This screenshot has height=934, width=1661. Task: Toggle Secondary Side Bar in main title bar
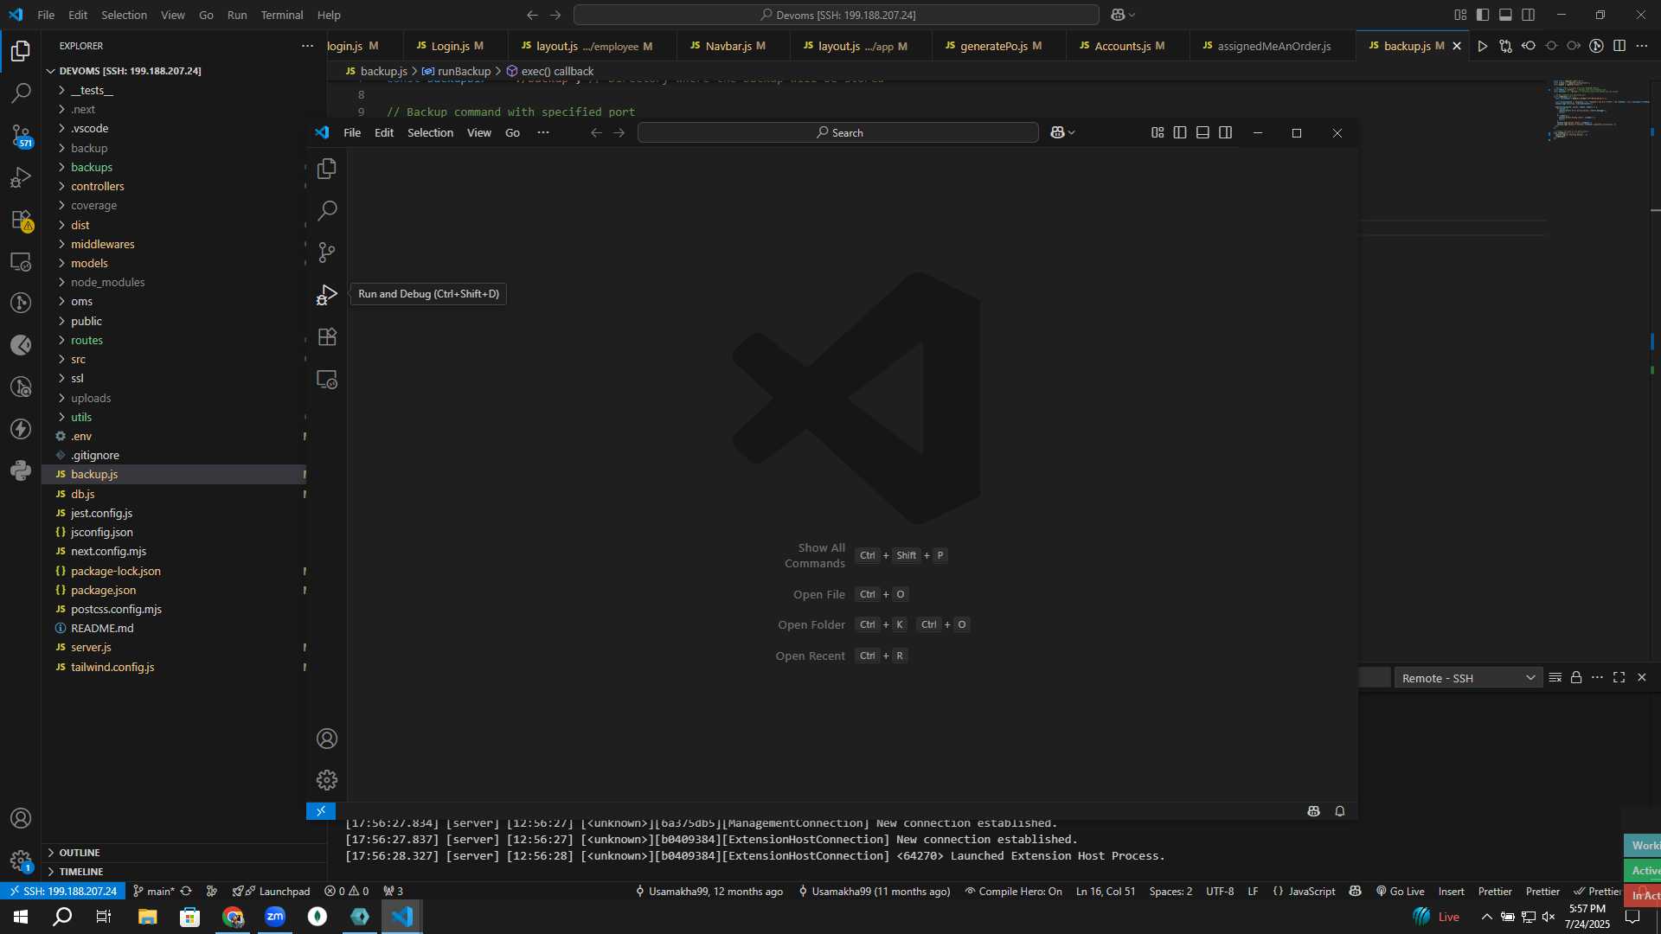click(1529, 15)
